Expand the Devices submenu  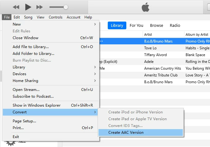click(19, 74)
